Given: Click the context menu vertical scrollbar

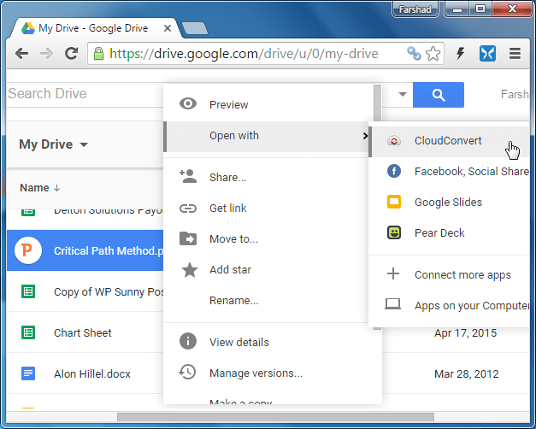Looking at the screenshot, I should 377,103.
